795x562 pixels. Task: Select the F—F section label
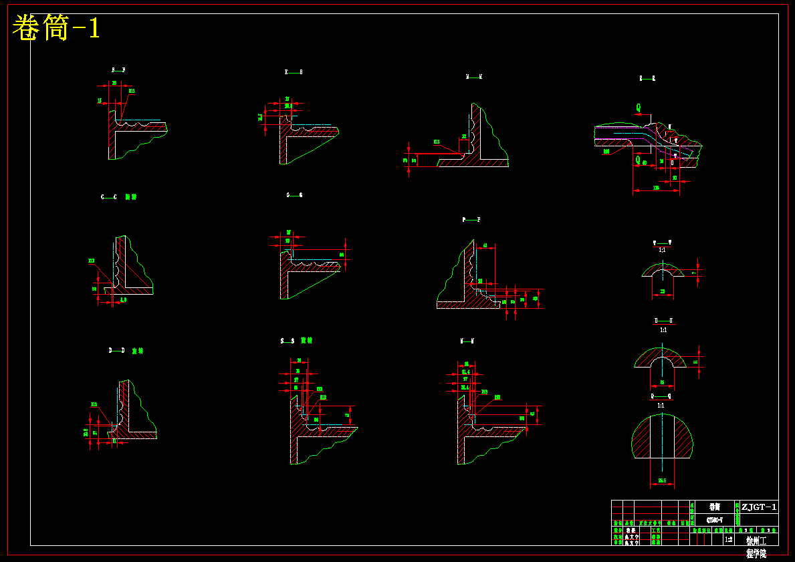118,70
